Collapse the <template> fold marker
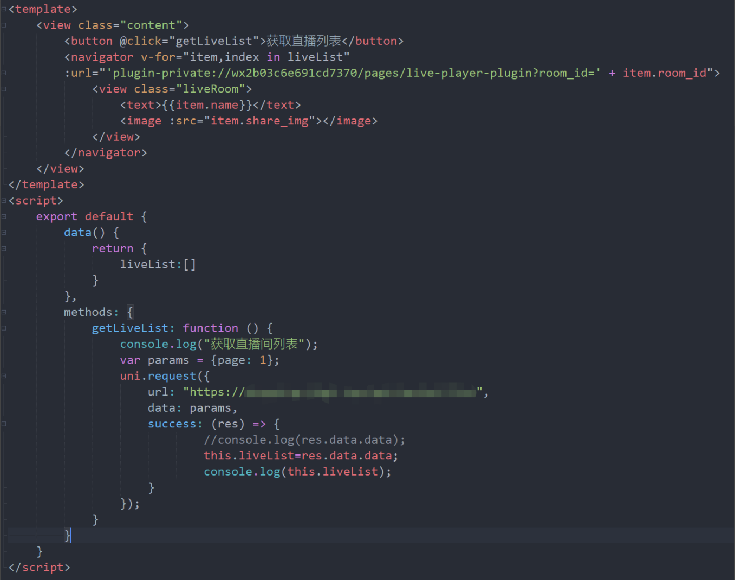 [4, 9]
